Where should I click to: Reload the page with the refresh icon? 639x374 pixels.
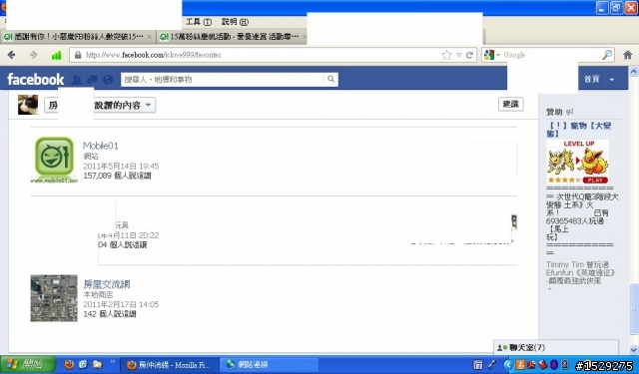coord(469,55)
